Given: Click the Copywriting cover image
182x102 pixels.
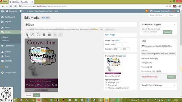Looking at the screenshot, I should (x=41, y=65).
